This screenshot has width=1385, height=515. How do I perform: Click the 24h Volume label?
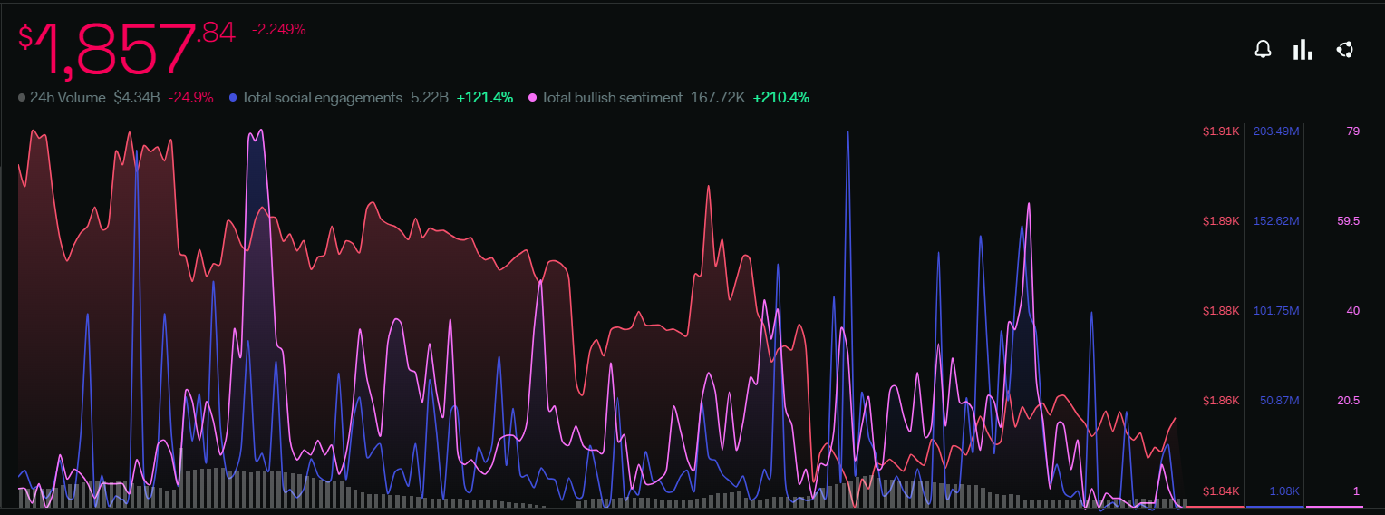68,97
